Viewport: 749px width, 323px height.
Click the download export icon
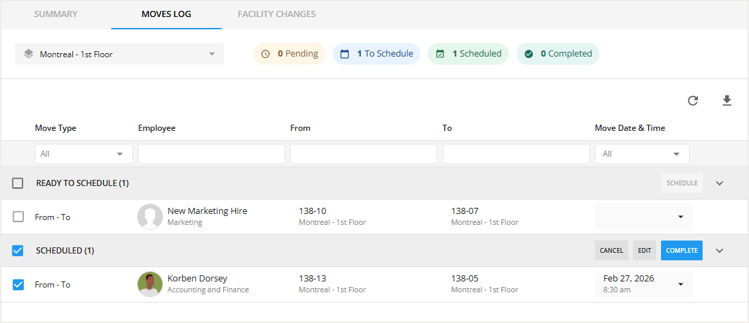coord(727,101)
